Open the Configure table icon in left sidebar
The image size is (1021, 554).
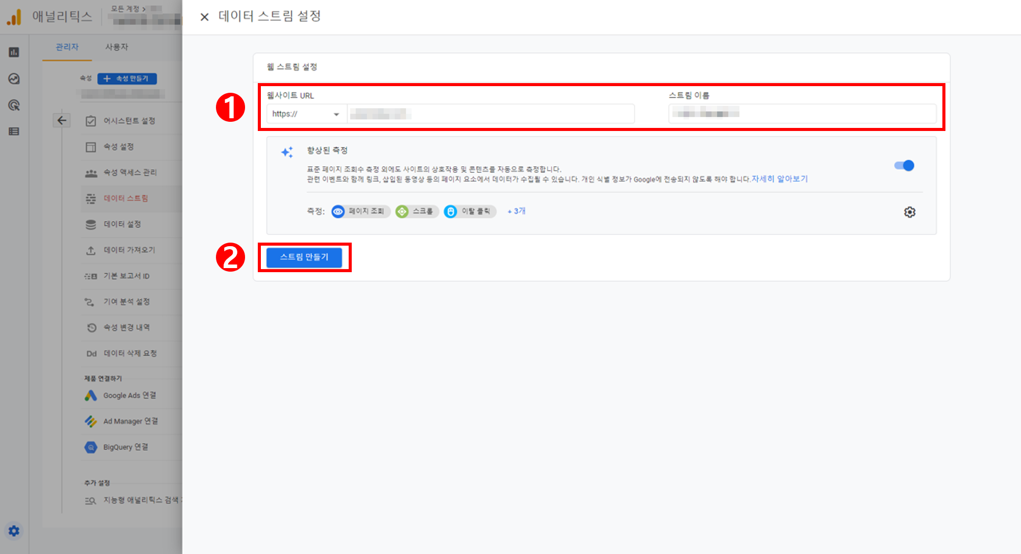[14, 131]
